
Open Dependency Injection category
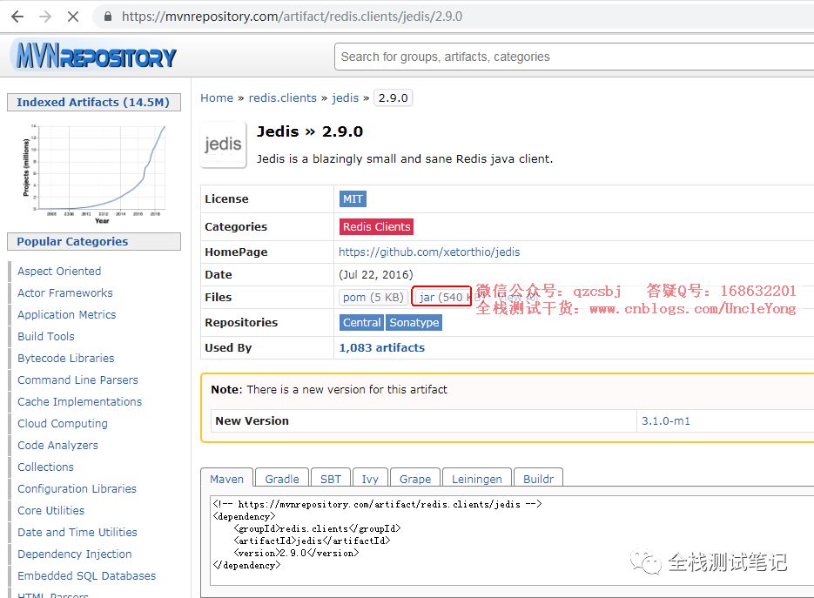pos(74,554)
